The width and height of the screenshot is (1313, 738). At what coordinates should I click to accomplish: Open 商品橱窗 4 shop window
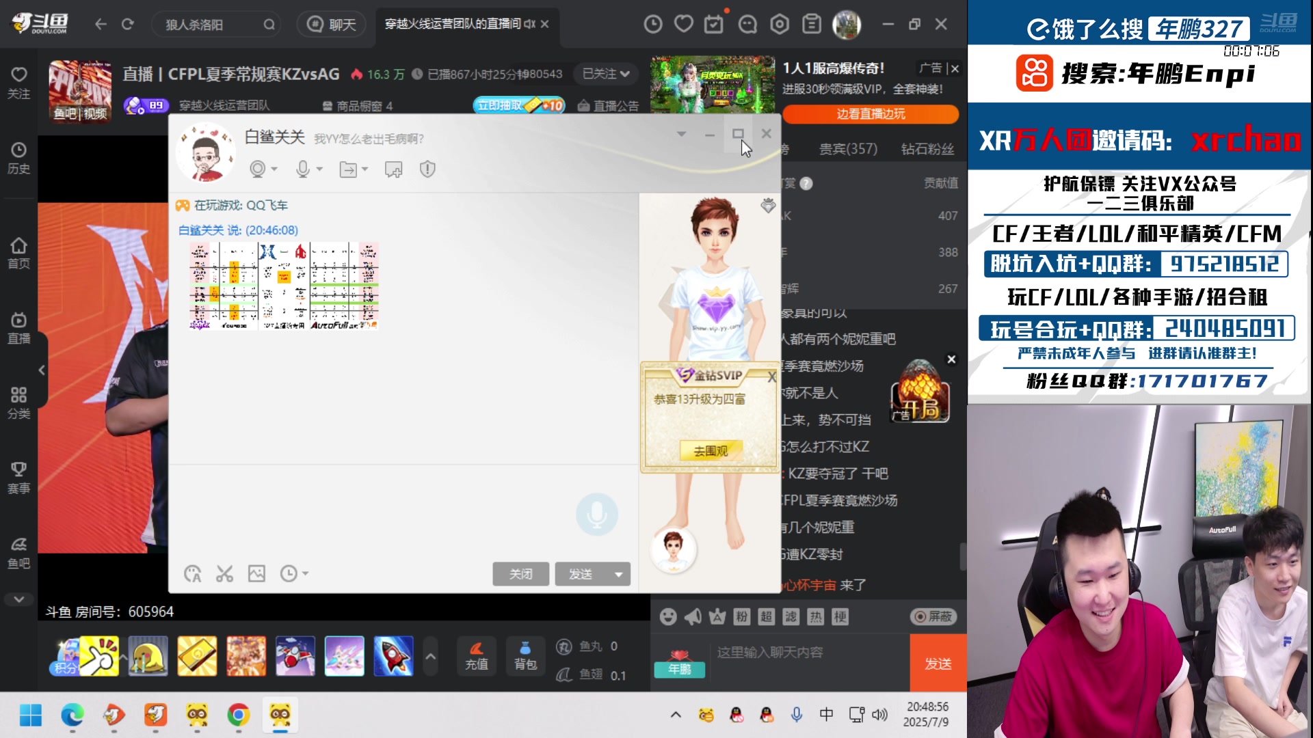pos(357,106)
